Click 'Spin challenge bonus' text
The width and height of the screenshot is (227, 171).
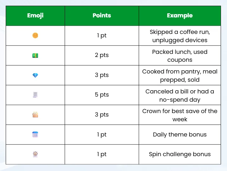coord(180,154)
